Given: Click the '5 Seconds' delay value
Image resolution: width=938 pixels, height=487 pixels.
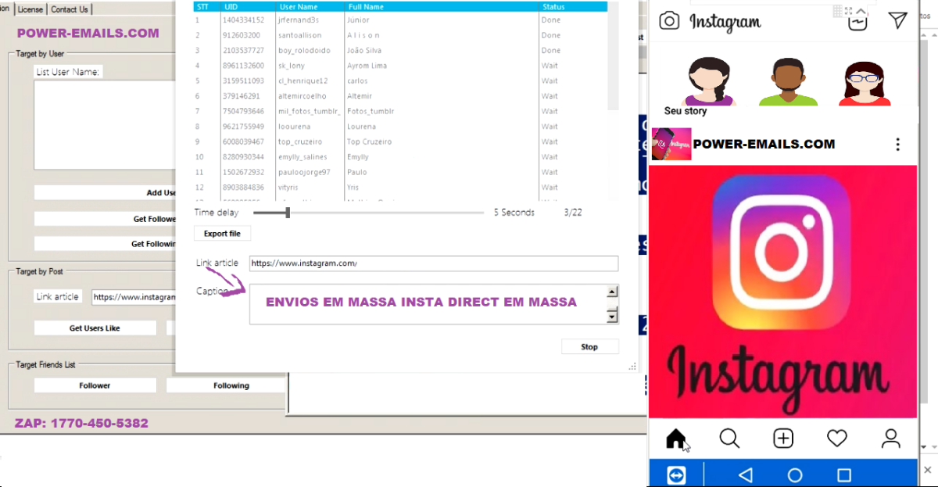Looking at the screenshot, I should tap(514, 213).
